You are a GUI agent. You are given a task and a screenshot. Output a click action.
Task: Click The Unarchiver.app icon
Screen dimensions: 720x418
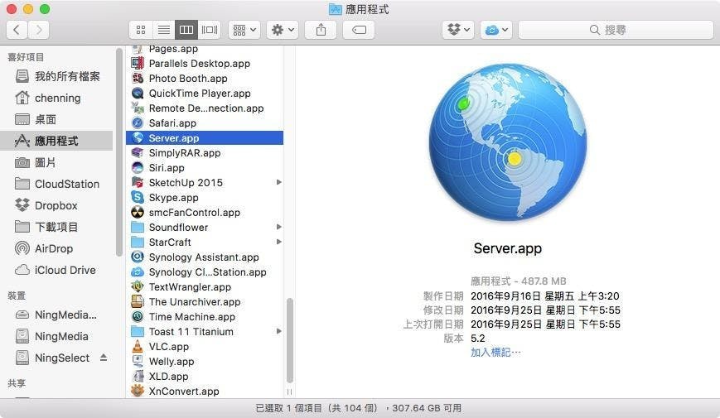pyautogui.click(x=138, y=302)
